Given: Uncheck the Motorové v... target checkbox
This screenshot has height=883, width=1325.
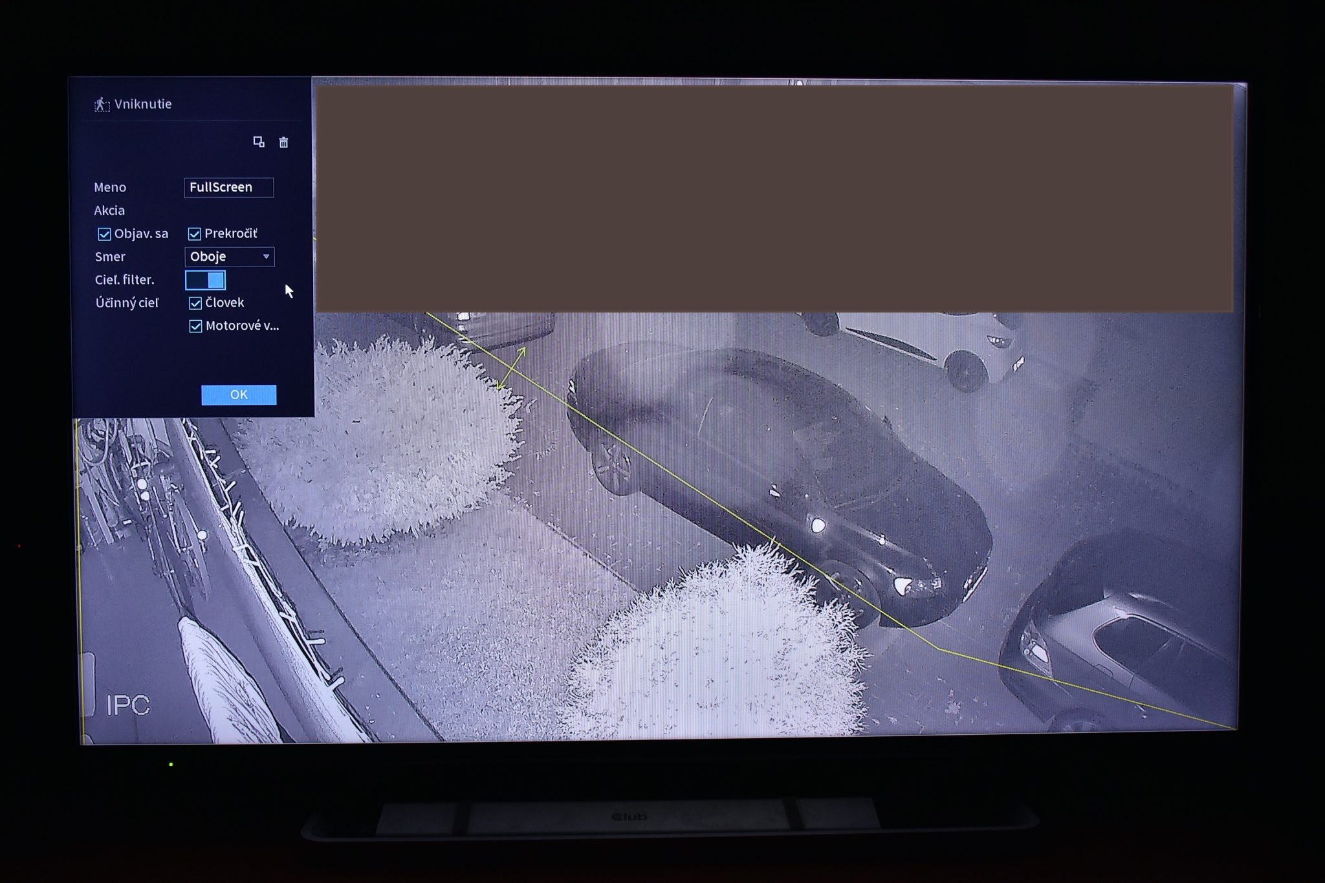Looking at the screenshot, I should pos(195,326).
